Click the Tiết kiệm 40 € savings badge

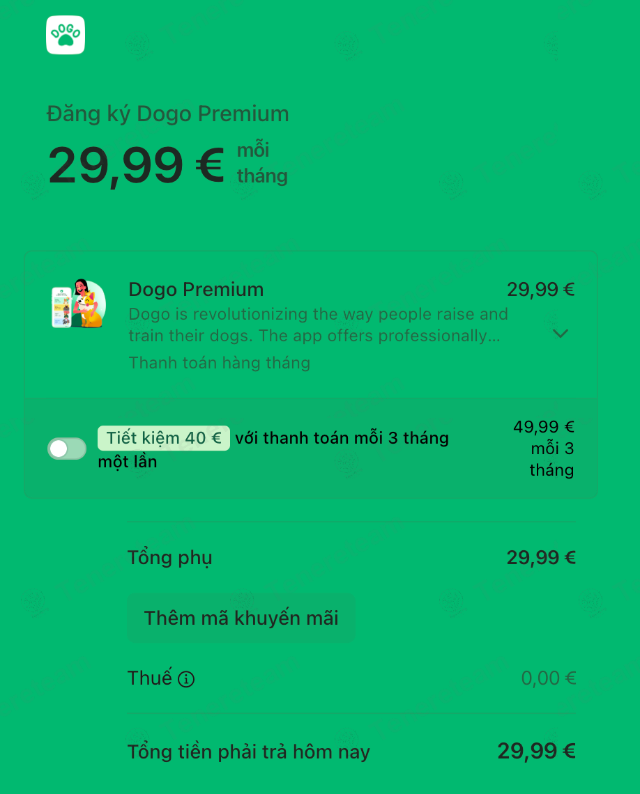click(163, 438)
